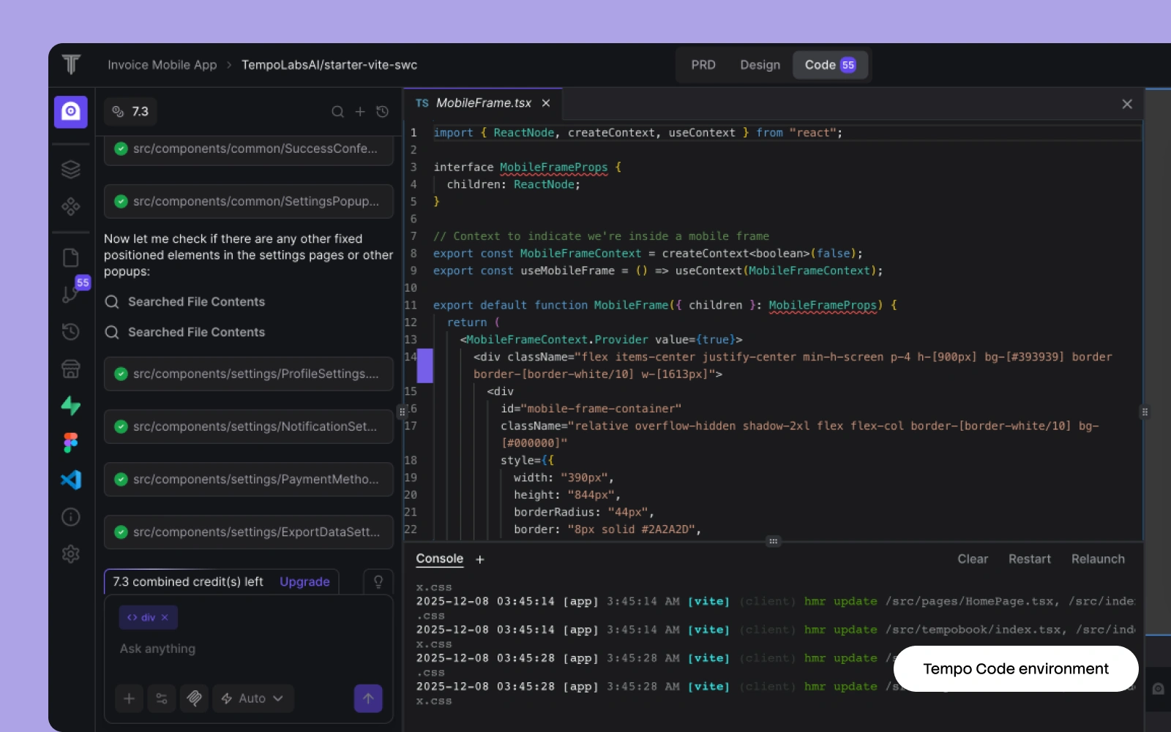Open the AI chat sidebar icon
The width and height of the screenshot is (1171, 732).
click(71, 112)
